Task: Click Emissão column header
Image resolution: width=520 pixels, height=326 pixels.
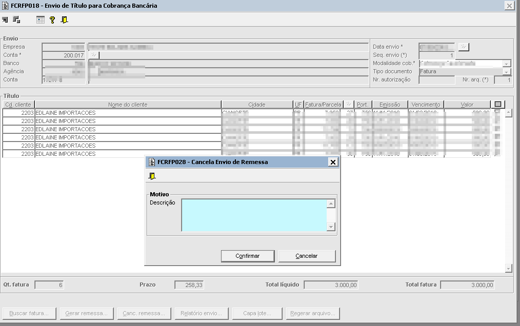Action: [390, 105]
